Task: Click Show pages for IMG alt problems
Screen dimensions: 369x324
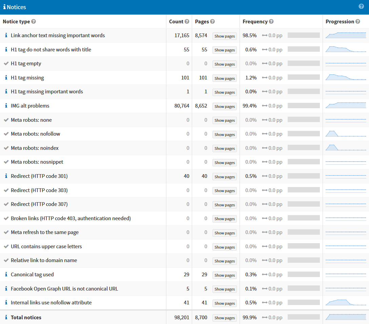Action: click(x=224, y=106)
